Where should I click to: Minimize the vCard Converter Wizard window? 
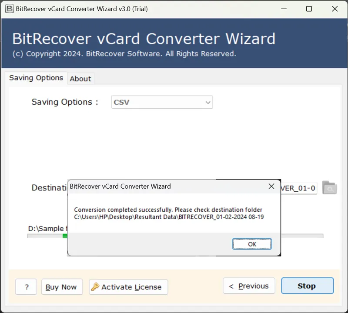(x=284, y=9)
